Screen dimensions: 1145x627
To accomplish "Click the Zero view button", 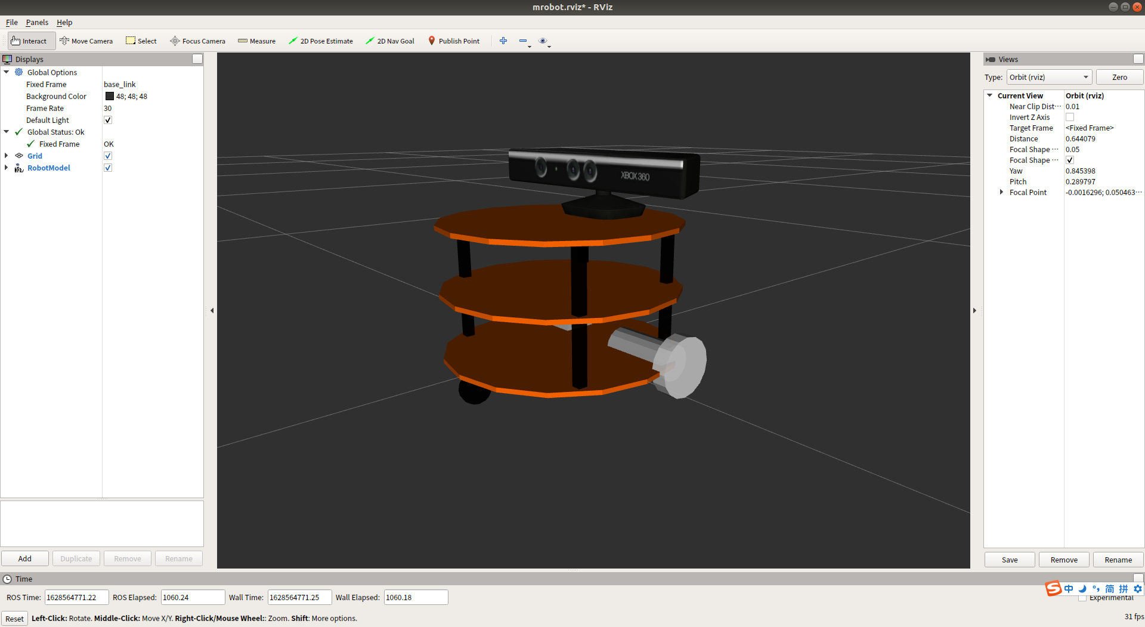I will coord(1119,78).
